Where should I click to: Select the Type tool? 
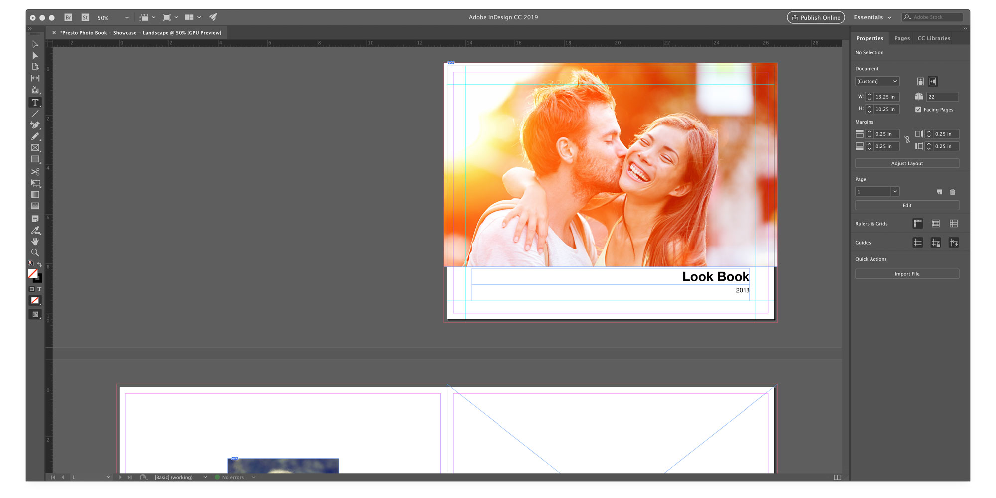35,103
